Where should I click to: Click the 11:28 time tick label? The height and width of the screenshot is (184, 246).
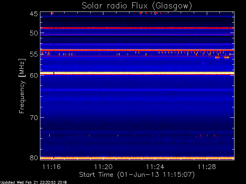tap(207, 167)
